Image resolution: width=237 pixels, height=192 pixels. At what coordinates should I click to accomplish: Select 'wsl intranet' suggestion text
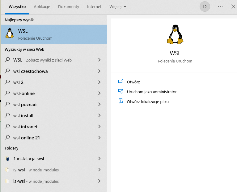(25, 127)
